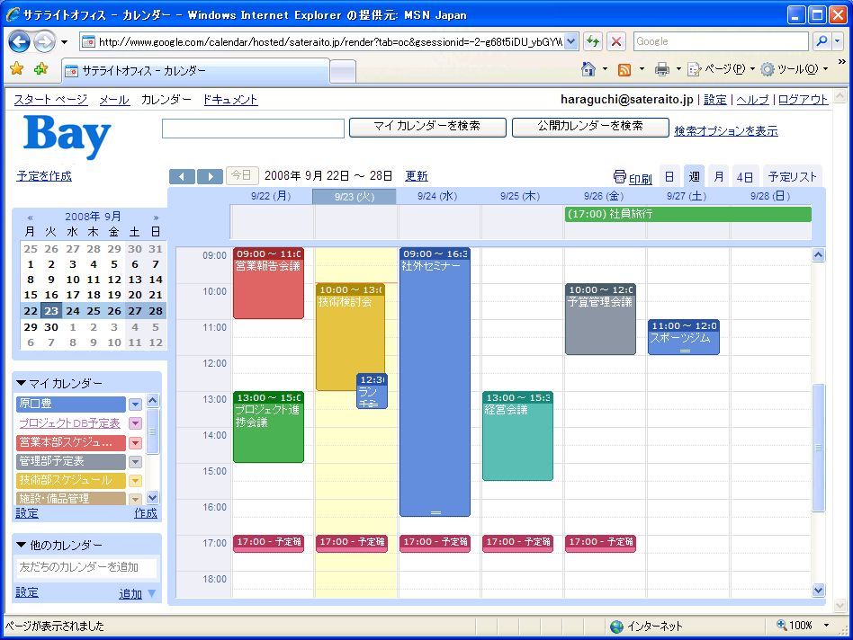
Task: Click the calendar grid scroll down arrow
Action: [818, 590]
